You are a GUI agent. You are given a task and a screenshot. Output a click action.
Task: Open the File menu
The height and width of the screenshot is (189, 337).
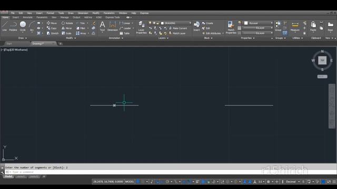point(13,13)
